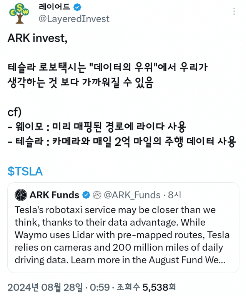
Task: Click the small affiliate badge before @ARK_Funds
Action: (x=96, y=195)
